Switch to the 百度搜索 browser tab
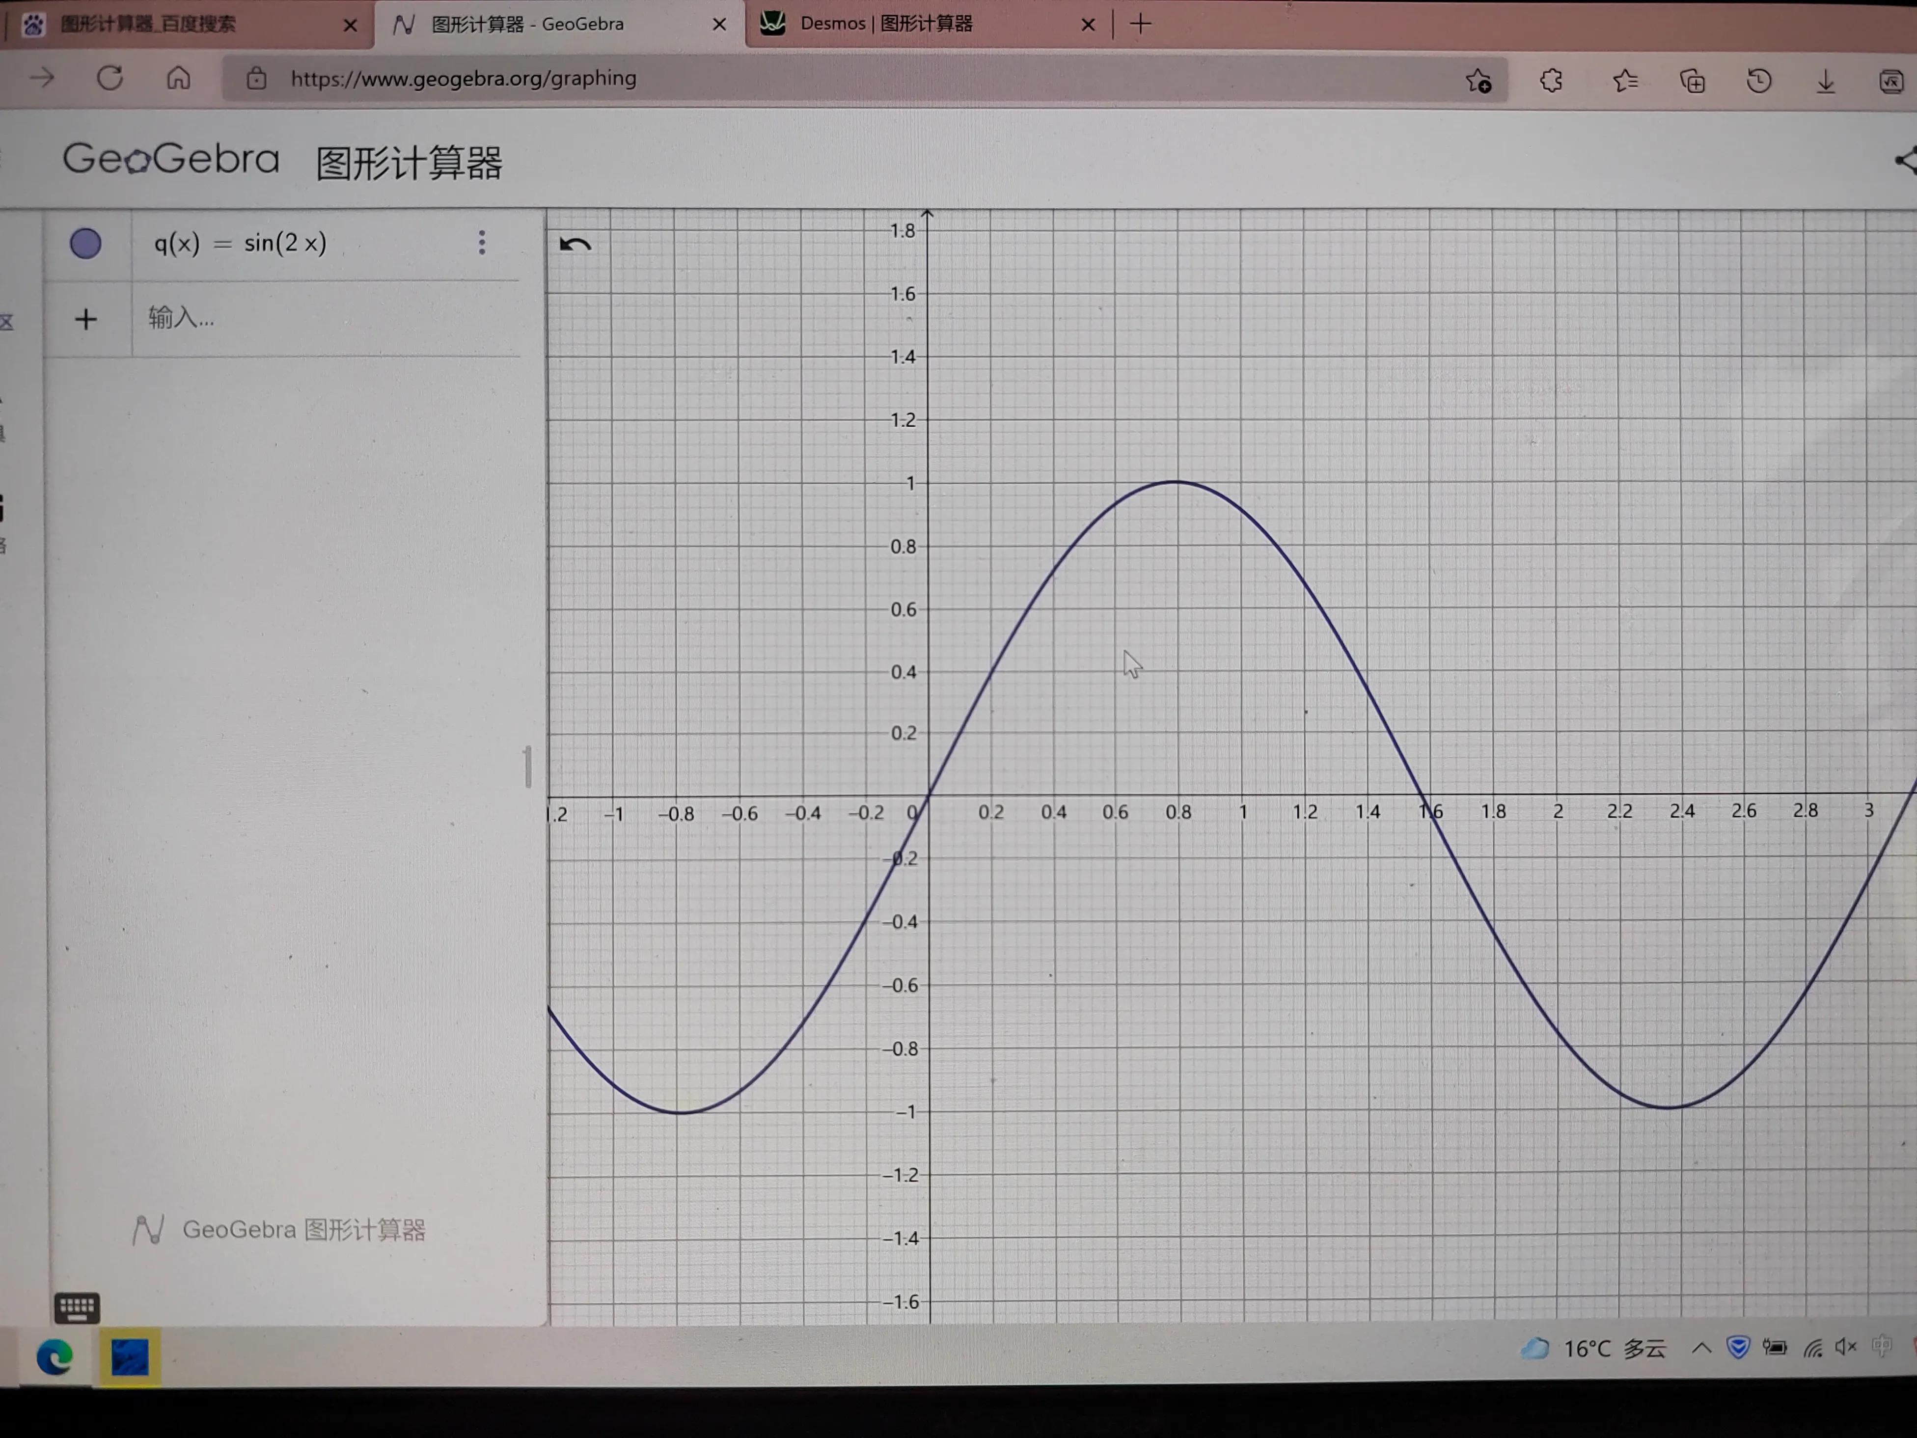Screen dimensions: 1917x1438 (x=189, y=24)
